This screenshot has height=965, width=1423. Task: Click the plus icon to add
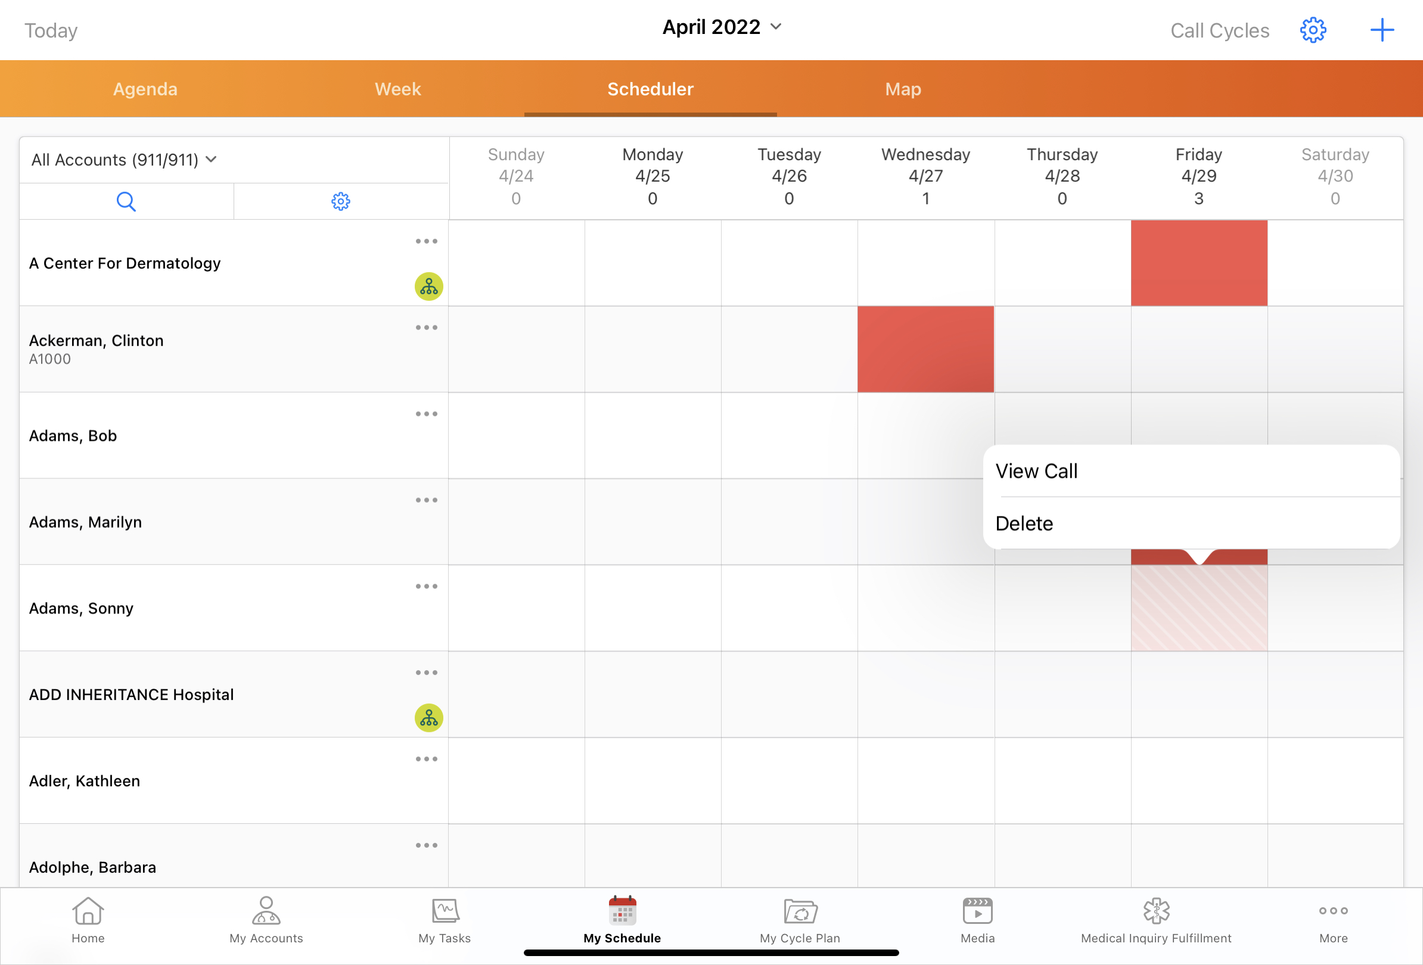click(x=1381, y=30)
